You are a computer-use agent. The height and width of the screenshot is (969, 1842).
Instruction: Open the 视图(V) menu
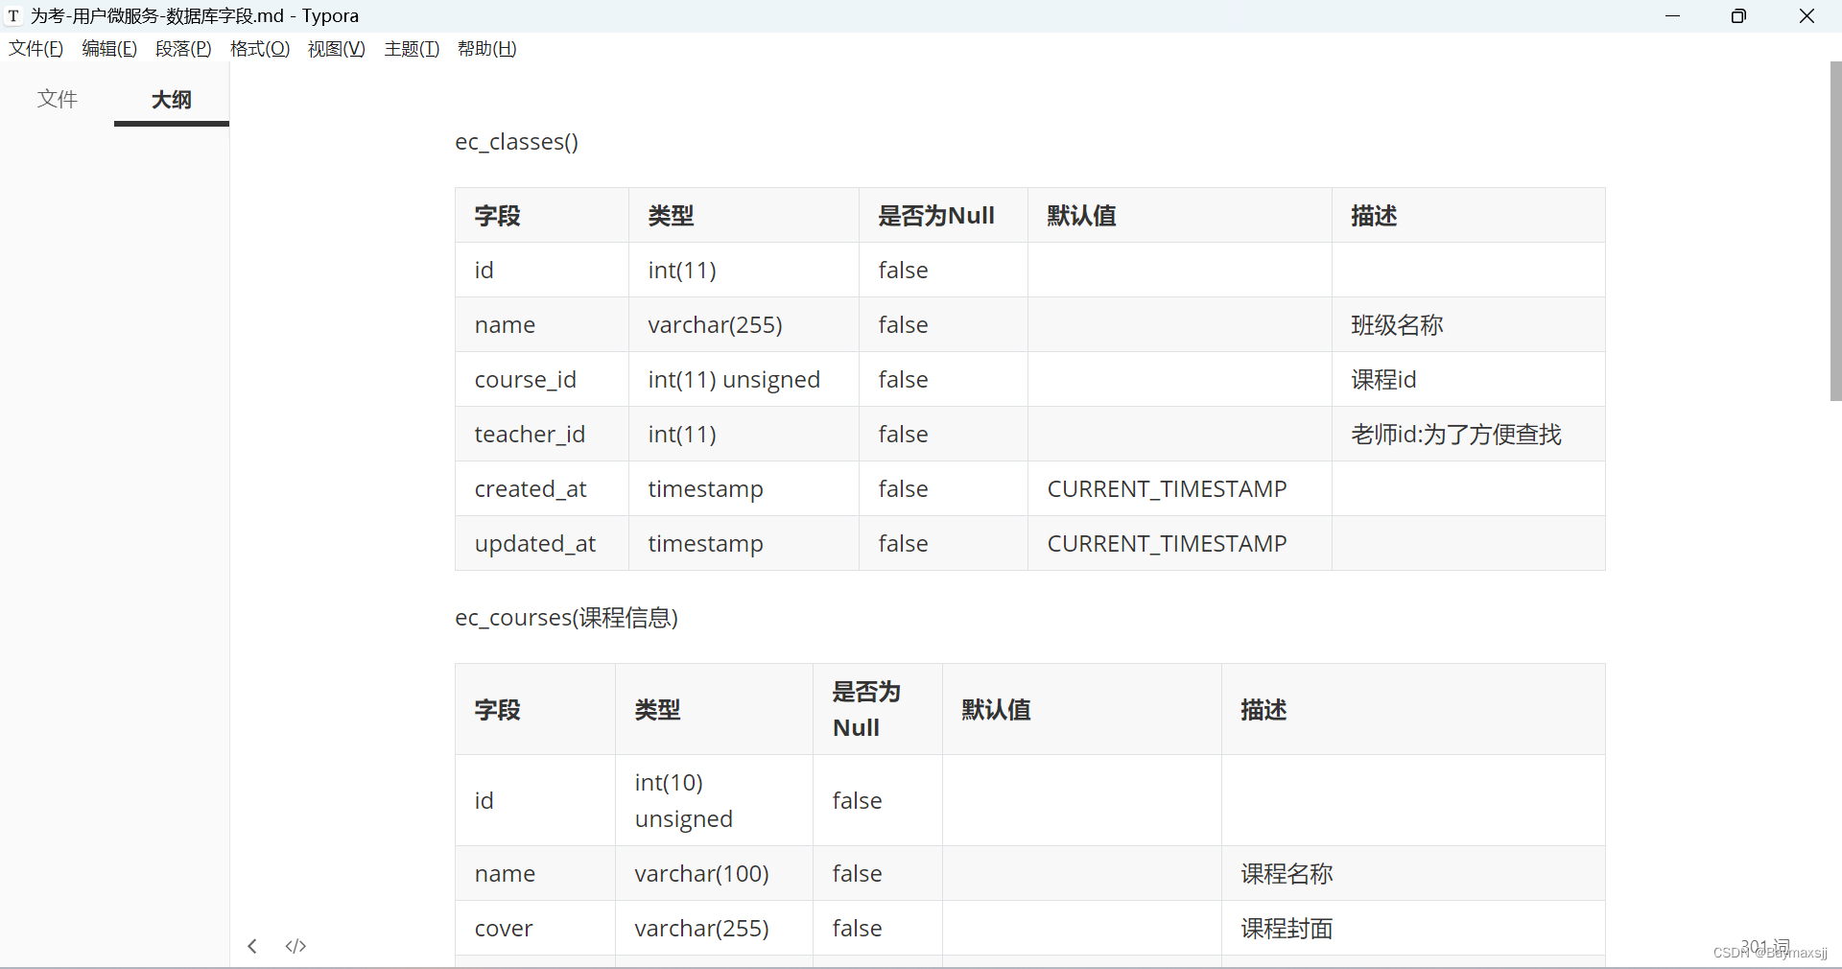click(336, 49)
